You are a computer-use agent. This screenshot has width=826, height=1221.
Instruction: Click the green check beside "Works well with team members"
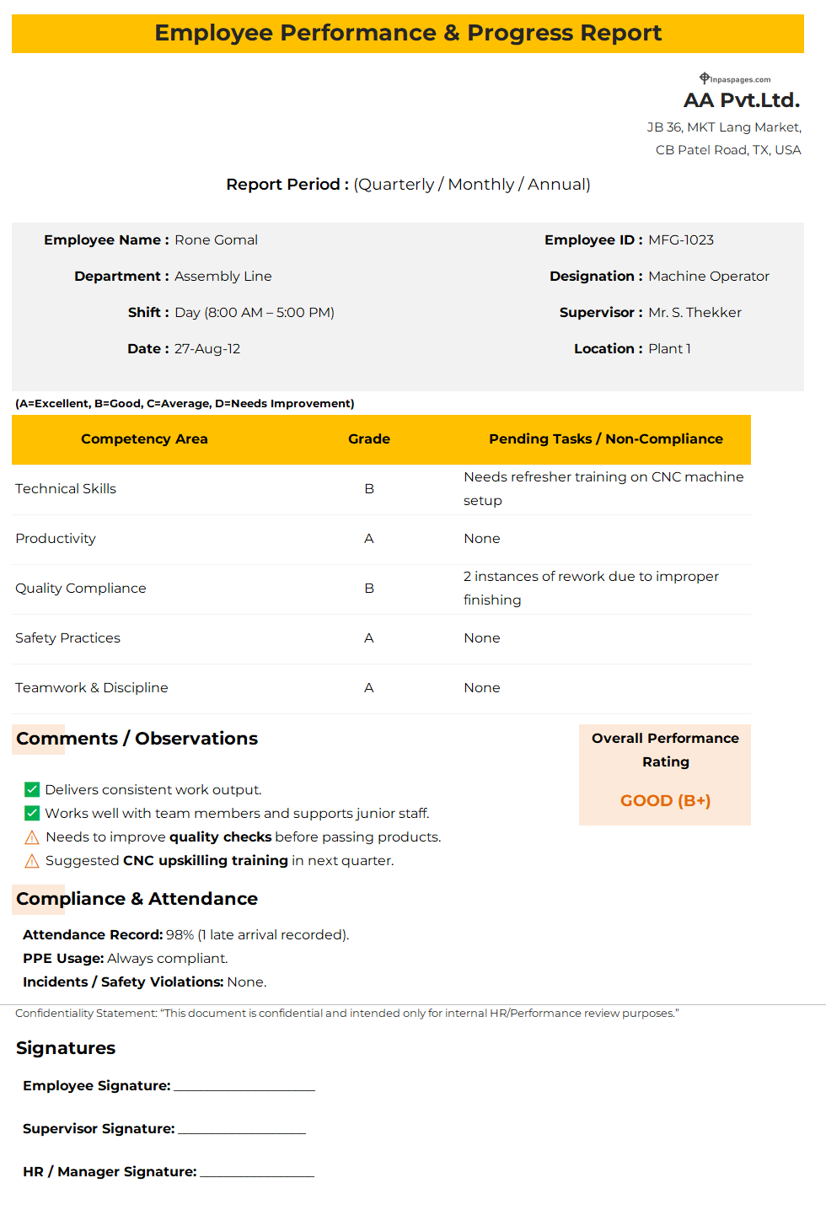pos(32,813)
